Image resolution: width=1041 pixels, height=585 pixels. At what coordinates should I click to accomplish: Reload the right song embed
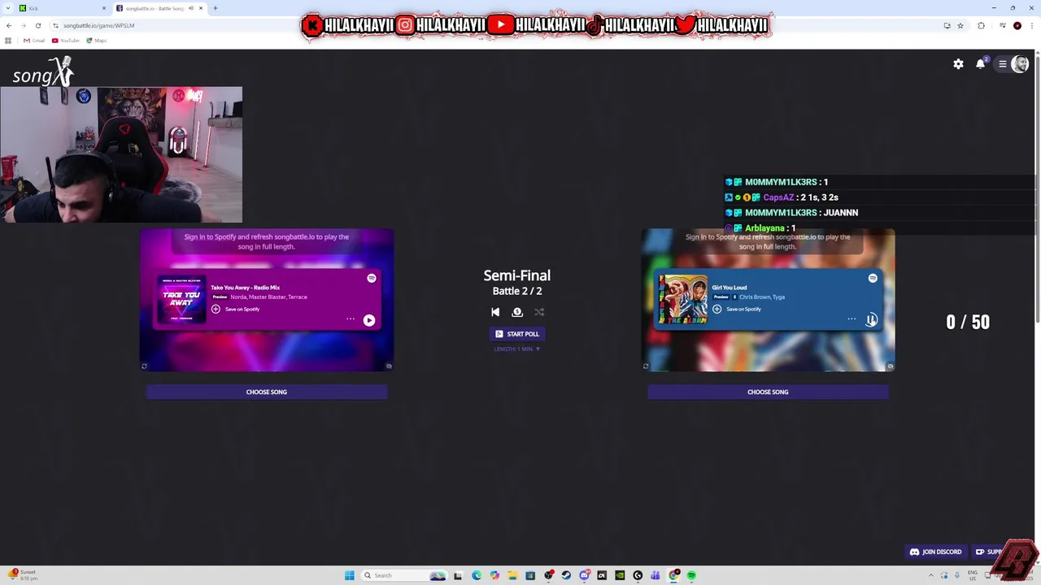[x=646, y=366]
